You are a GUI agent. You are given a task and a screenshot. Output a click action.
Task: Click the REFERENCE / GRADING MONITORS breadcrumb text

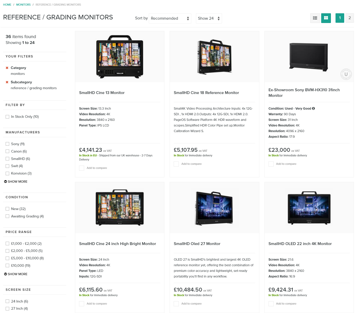pyautogui.click(x=58, y=5)
